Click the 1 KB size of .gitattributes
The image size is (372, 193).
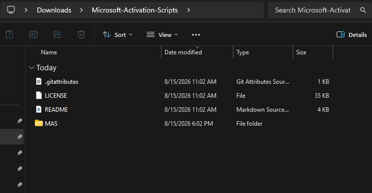pyautogui.click(x=323, y=82)
